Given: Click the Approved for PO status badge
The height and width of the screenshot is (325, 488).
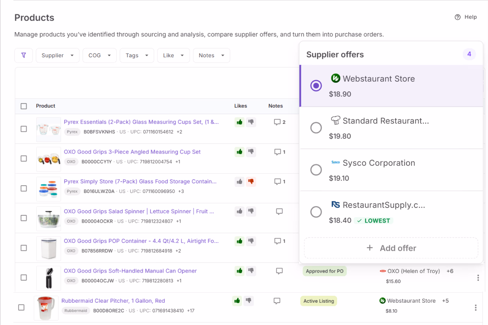Looking at the screenshot, I should coord(325,271).
